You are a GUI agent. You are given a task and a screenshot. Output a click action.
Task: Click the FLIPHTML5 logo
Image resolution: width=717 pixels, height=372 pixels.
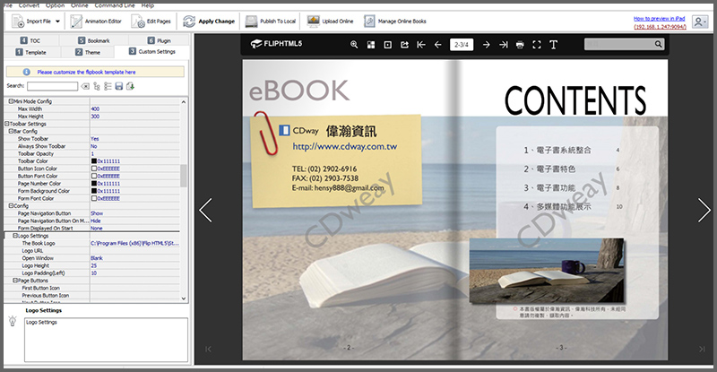coord(276,44)
